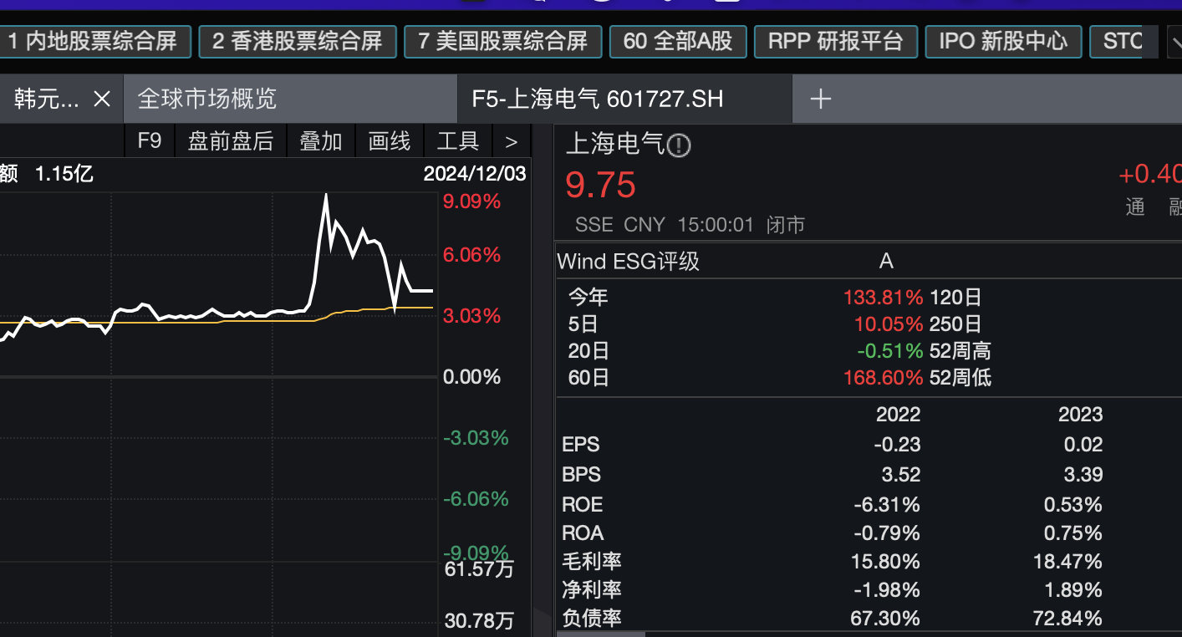Click the price 9.75
Viewport: 1182px width, 637px height.
click(601, 185)
